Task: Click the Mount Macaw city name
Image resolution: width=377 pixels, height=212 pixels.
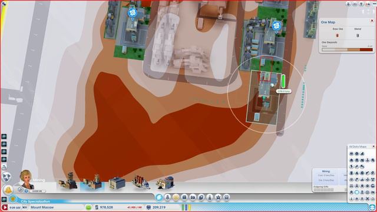Action: pos(42,207)
